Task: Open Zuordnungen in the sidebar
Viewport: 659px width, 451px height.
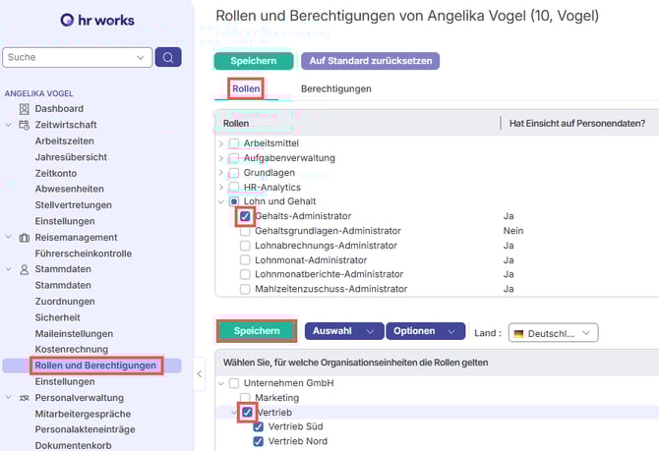Action: click(65, 302)
